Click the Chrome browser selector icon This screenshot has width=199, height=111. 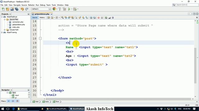(x=54, y=9)
